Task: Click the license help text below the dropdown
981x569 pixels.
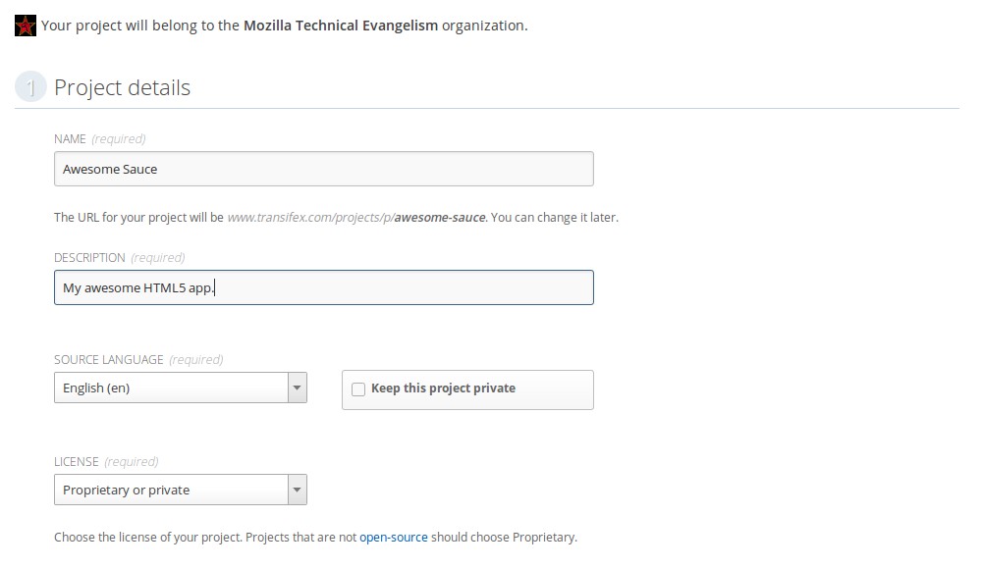Action: point(315,537)
